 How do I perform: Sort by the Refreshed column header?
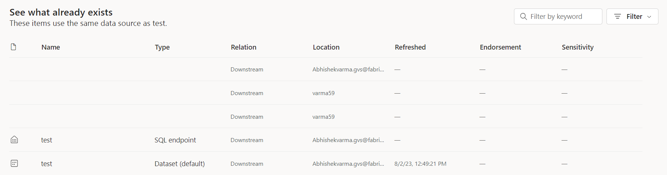[410, 47]
